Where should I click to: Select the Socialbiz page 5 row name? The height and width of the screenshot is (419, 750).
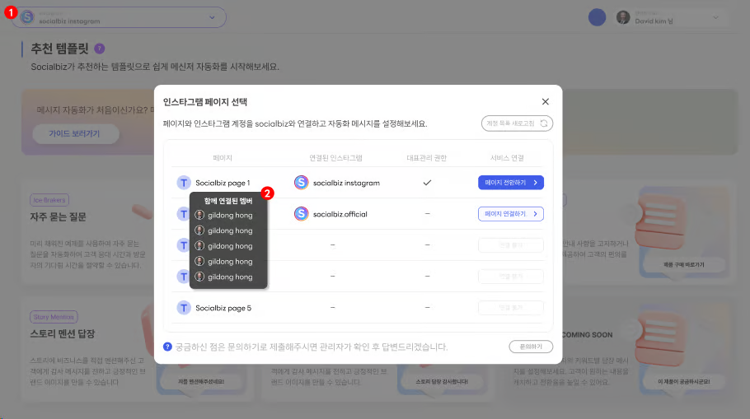coord(223,308)
